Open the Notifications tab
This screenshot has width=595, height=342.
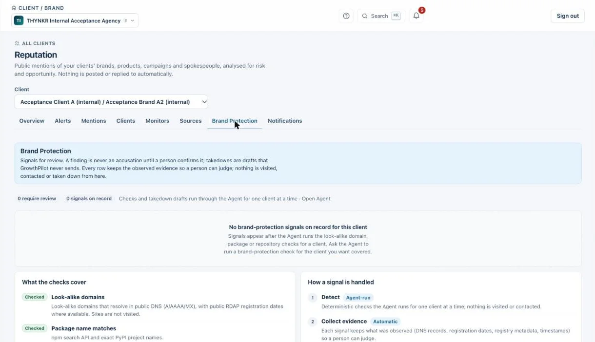click(x=285, y=121)
